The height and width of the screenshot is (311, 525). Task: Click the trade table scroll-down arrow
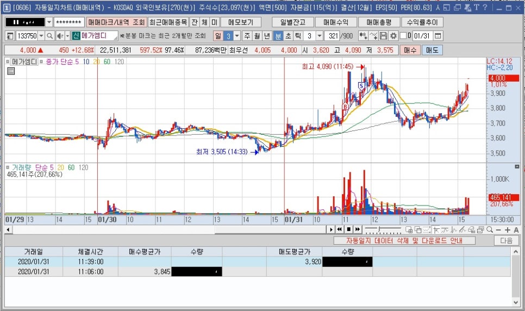516,303
